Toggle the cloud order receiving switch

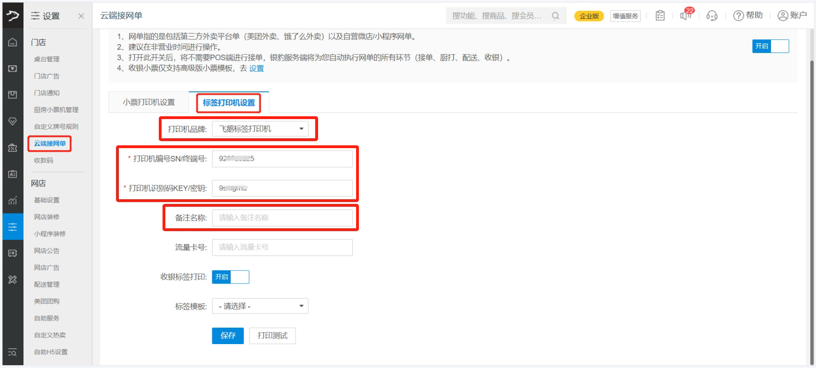tap(770, 46)
